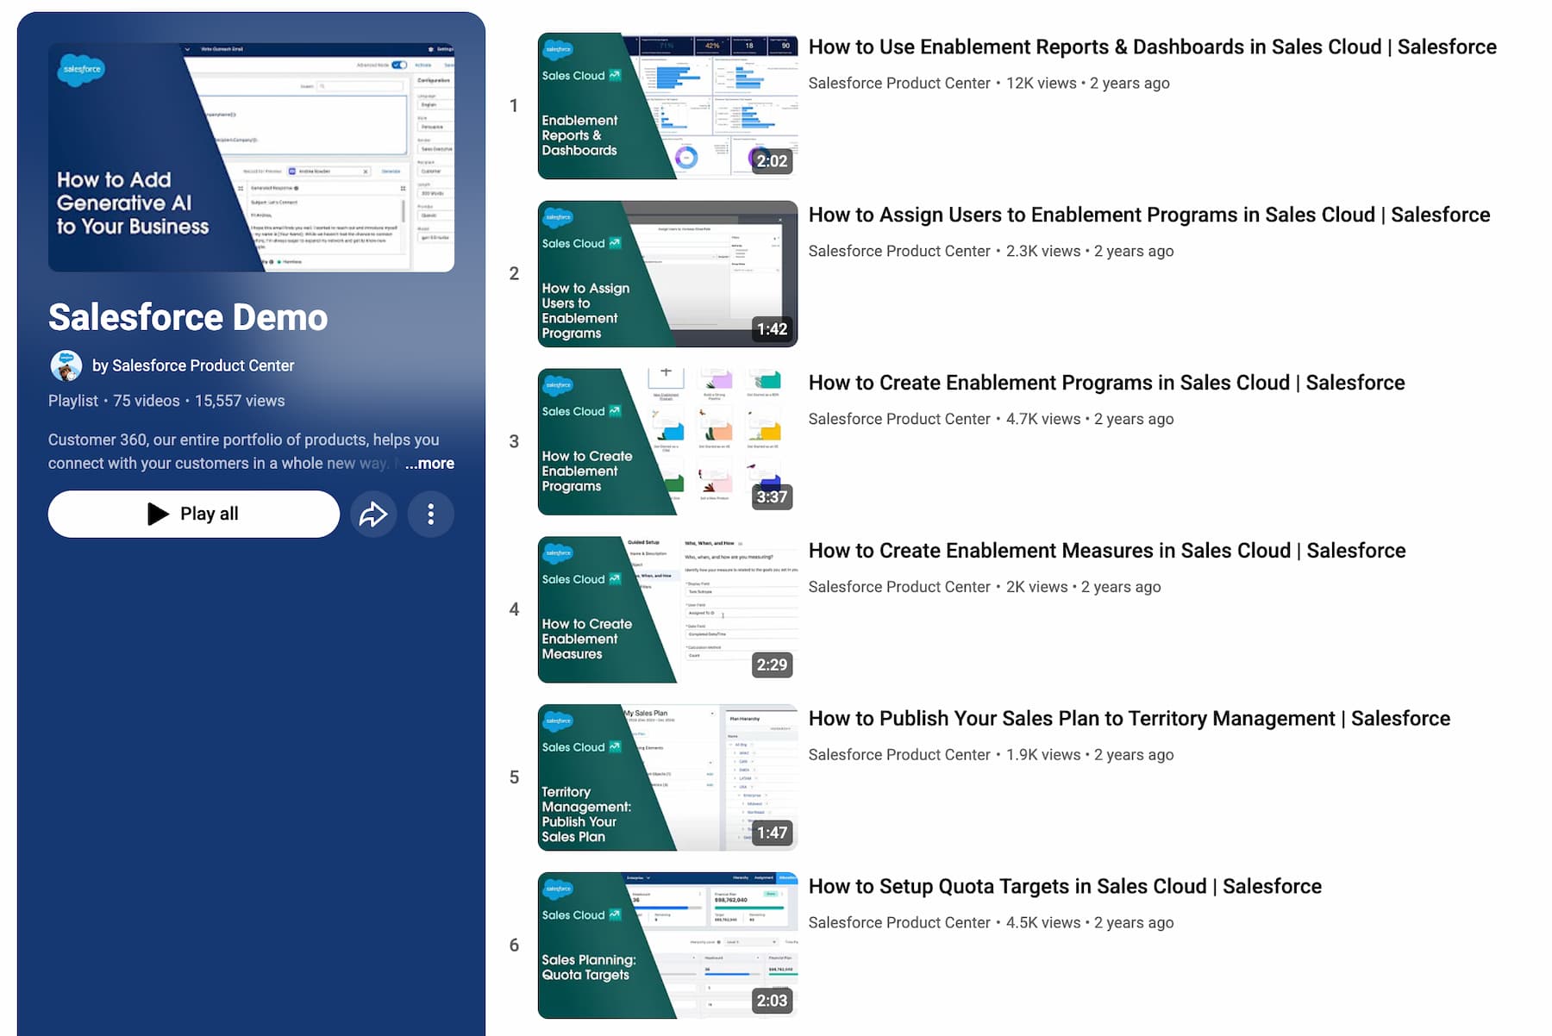Open the Create Enablement Measures thumbnail
Viewport: 1552px width, 1036px height.
click(667, 610)
